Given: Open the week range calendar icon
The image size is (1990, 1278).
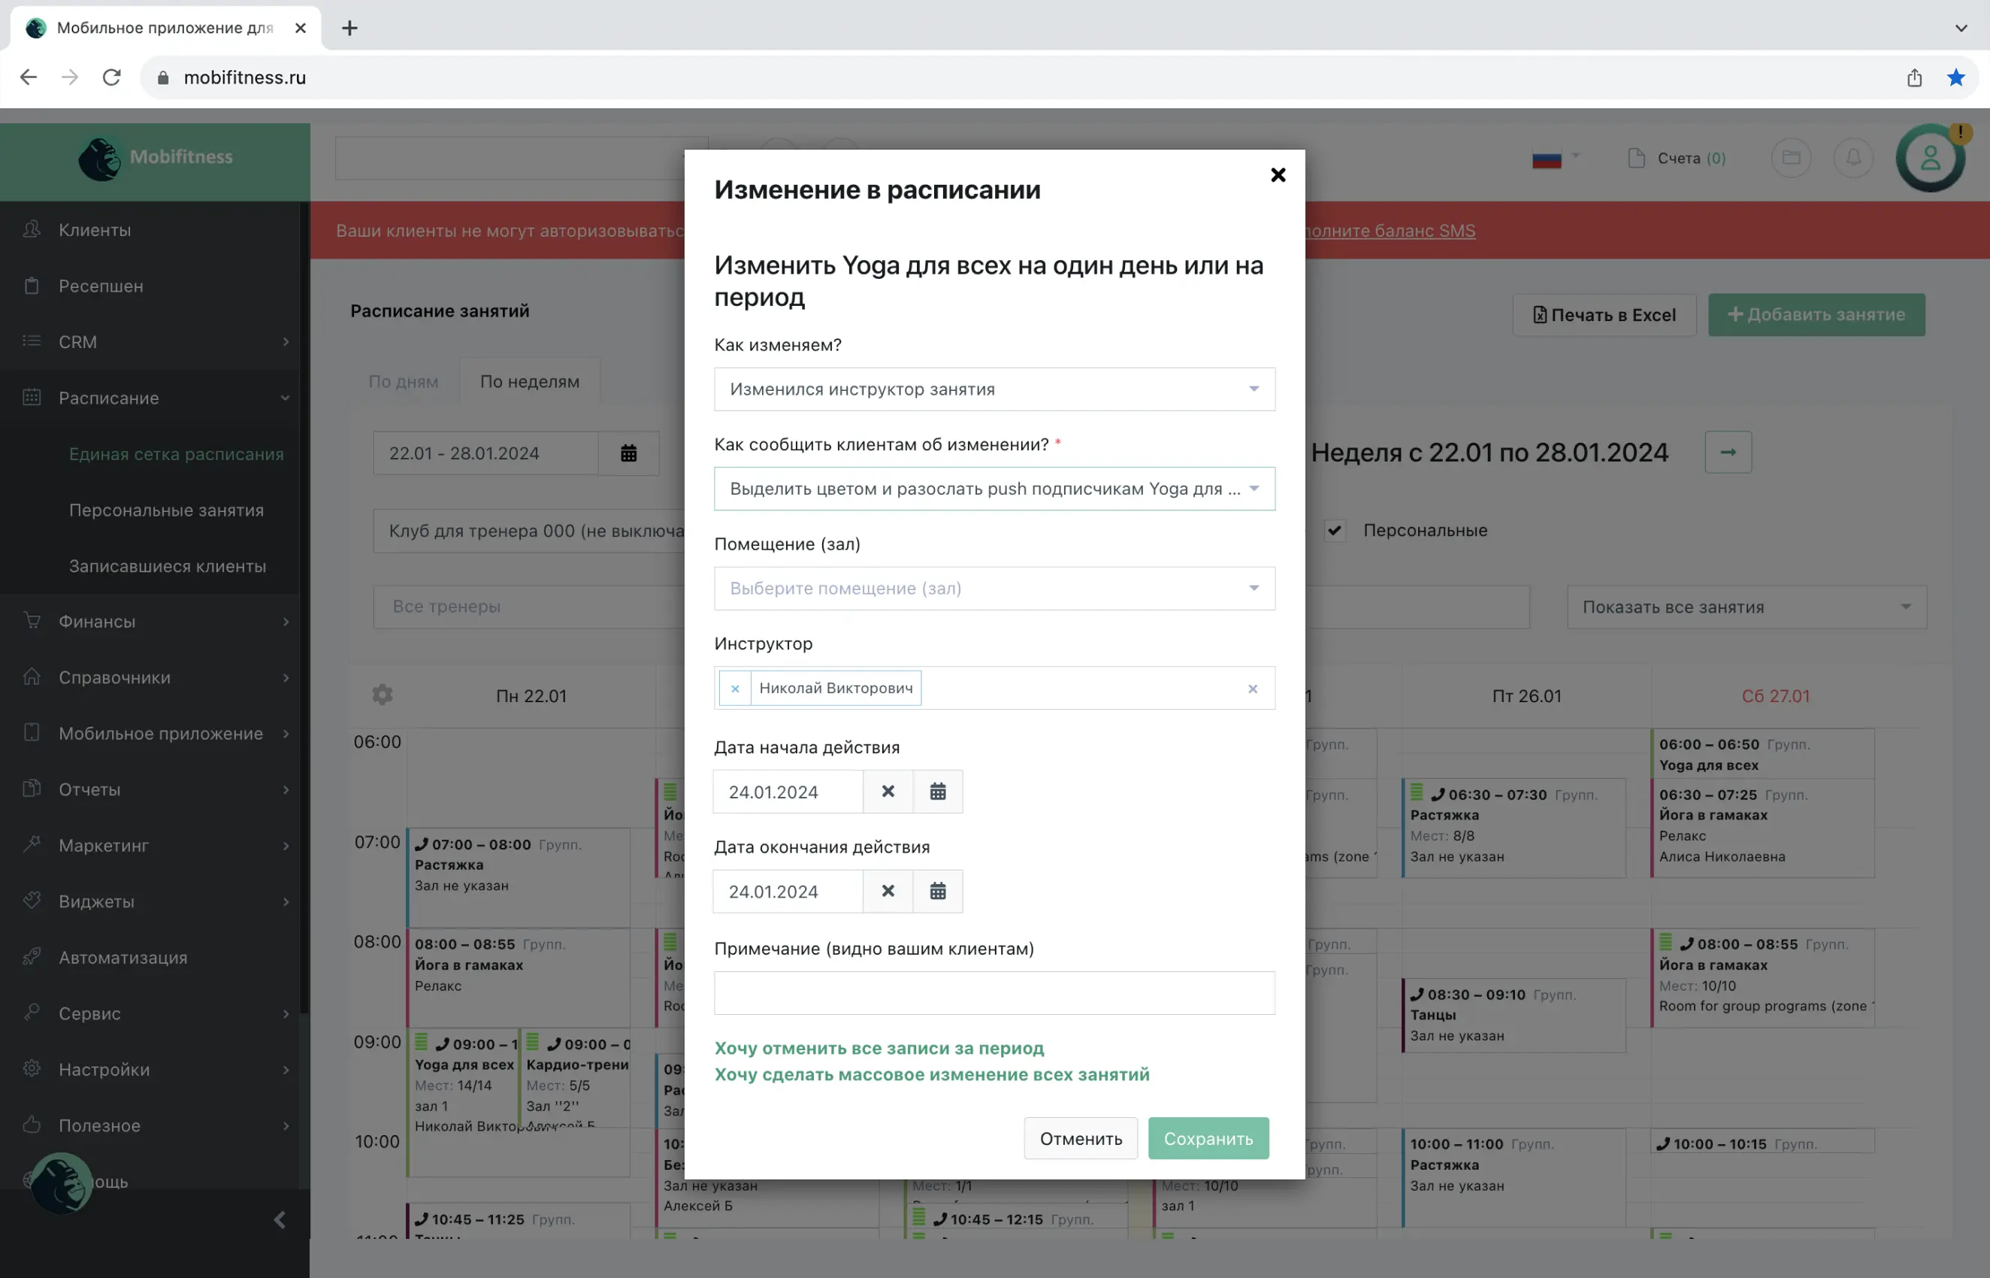Looking at the screenshot, I should pos(629,453).
